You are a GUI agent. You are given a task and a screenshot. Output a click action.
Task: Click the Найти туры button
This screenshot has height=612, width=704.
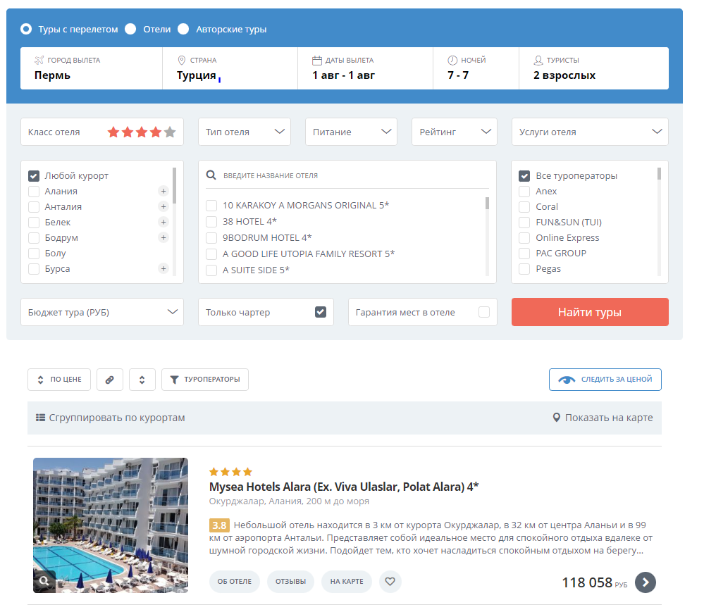(x=590, y=312)
